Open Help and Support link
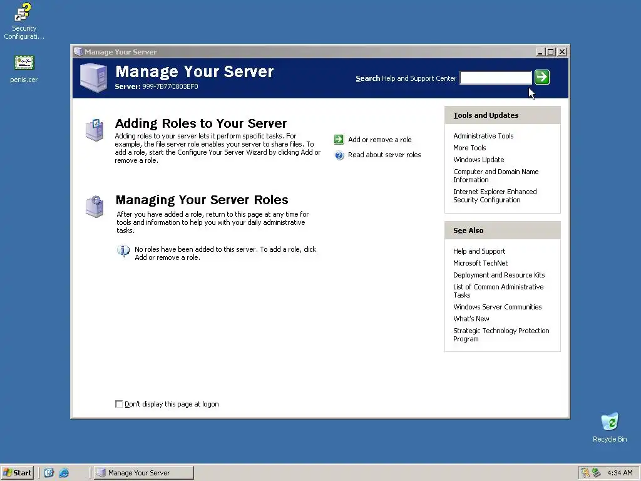Viewport: 641px width, 481px height. coord(479,251)
